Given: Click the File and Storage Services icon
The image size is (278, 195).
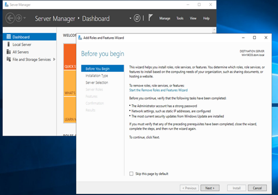Looking at the screenshot, I should click(x=8, y=60).
